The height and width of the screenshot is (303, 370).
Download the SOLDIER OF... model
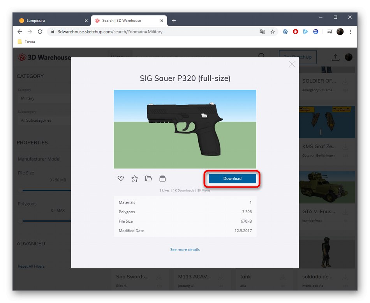point(345,82)
